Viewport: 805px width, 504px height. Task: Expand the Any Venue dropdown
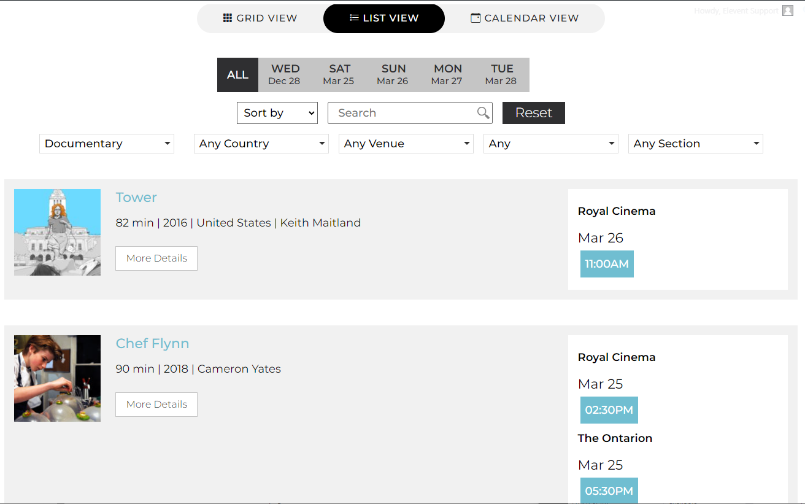pos(406,144)
